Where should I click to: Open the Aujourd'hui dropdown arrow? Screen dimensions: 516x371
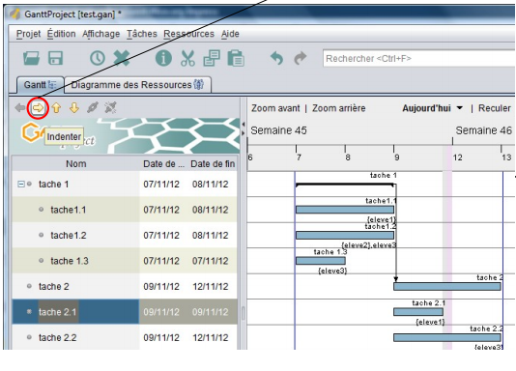point(460,108)
